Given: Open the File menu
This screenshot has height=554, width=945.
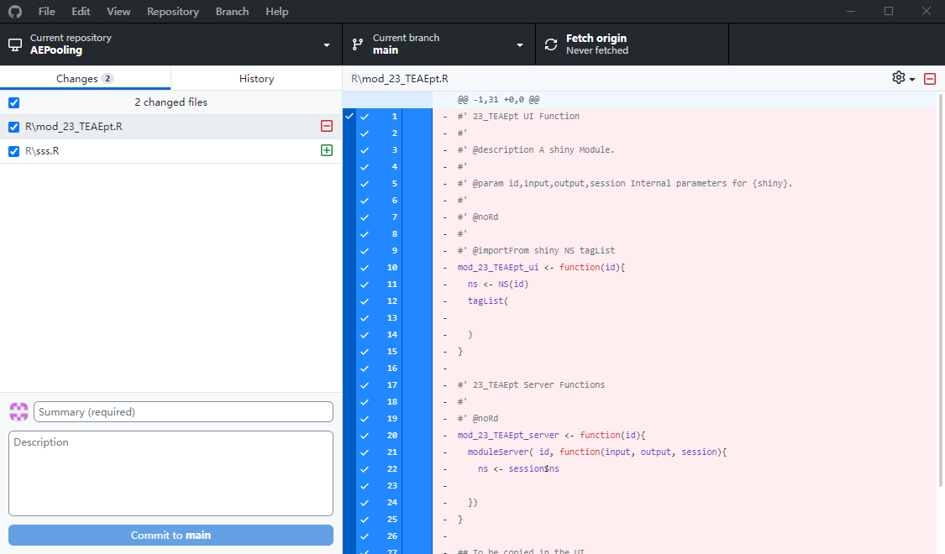Looking at the screenshot, I should click(46, 12).
